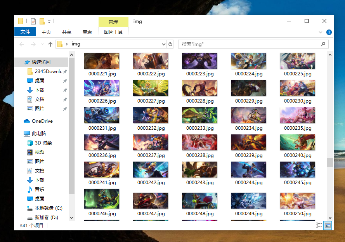Go up one folder level
The height and width of the screenshot is (242, 345).
tap(50, 44)
